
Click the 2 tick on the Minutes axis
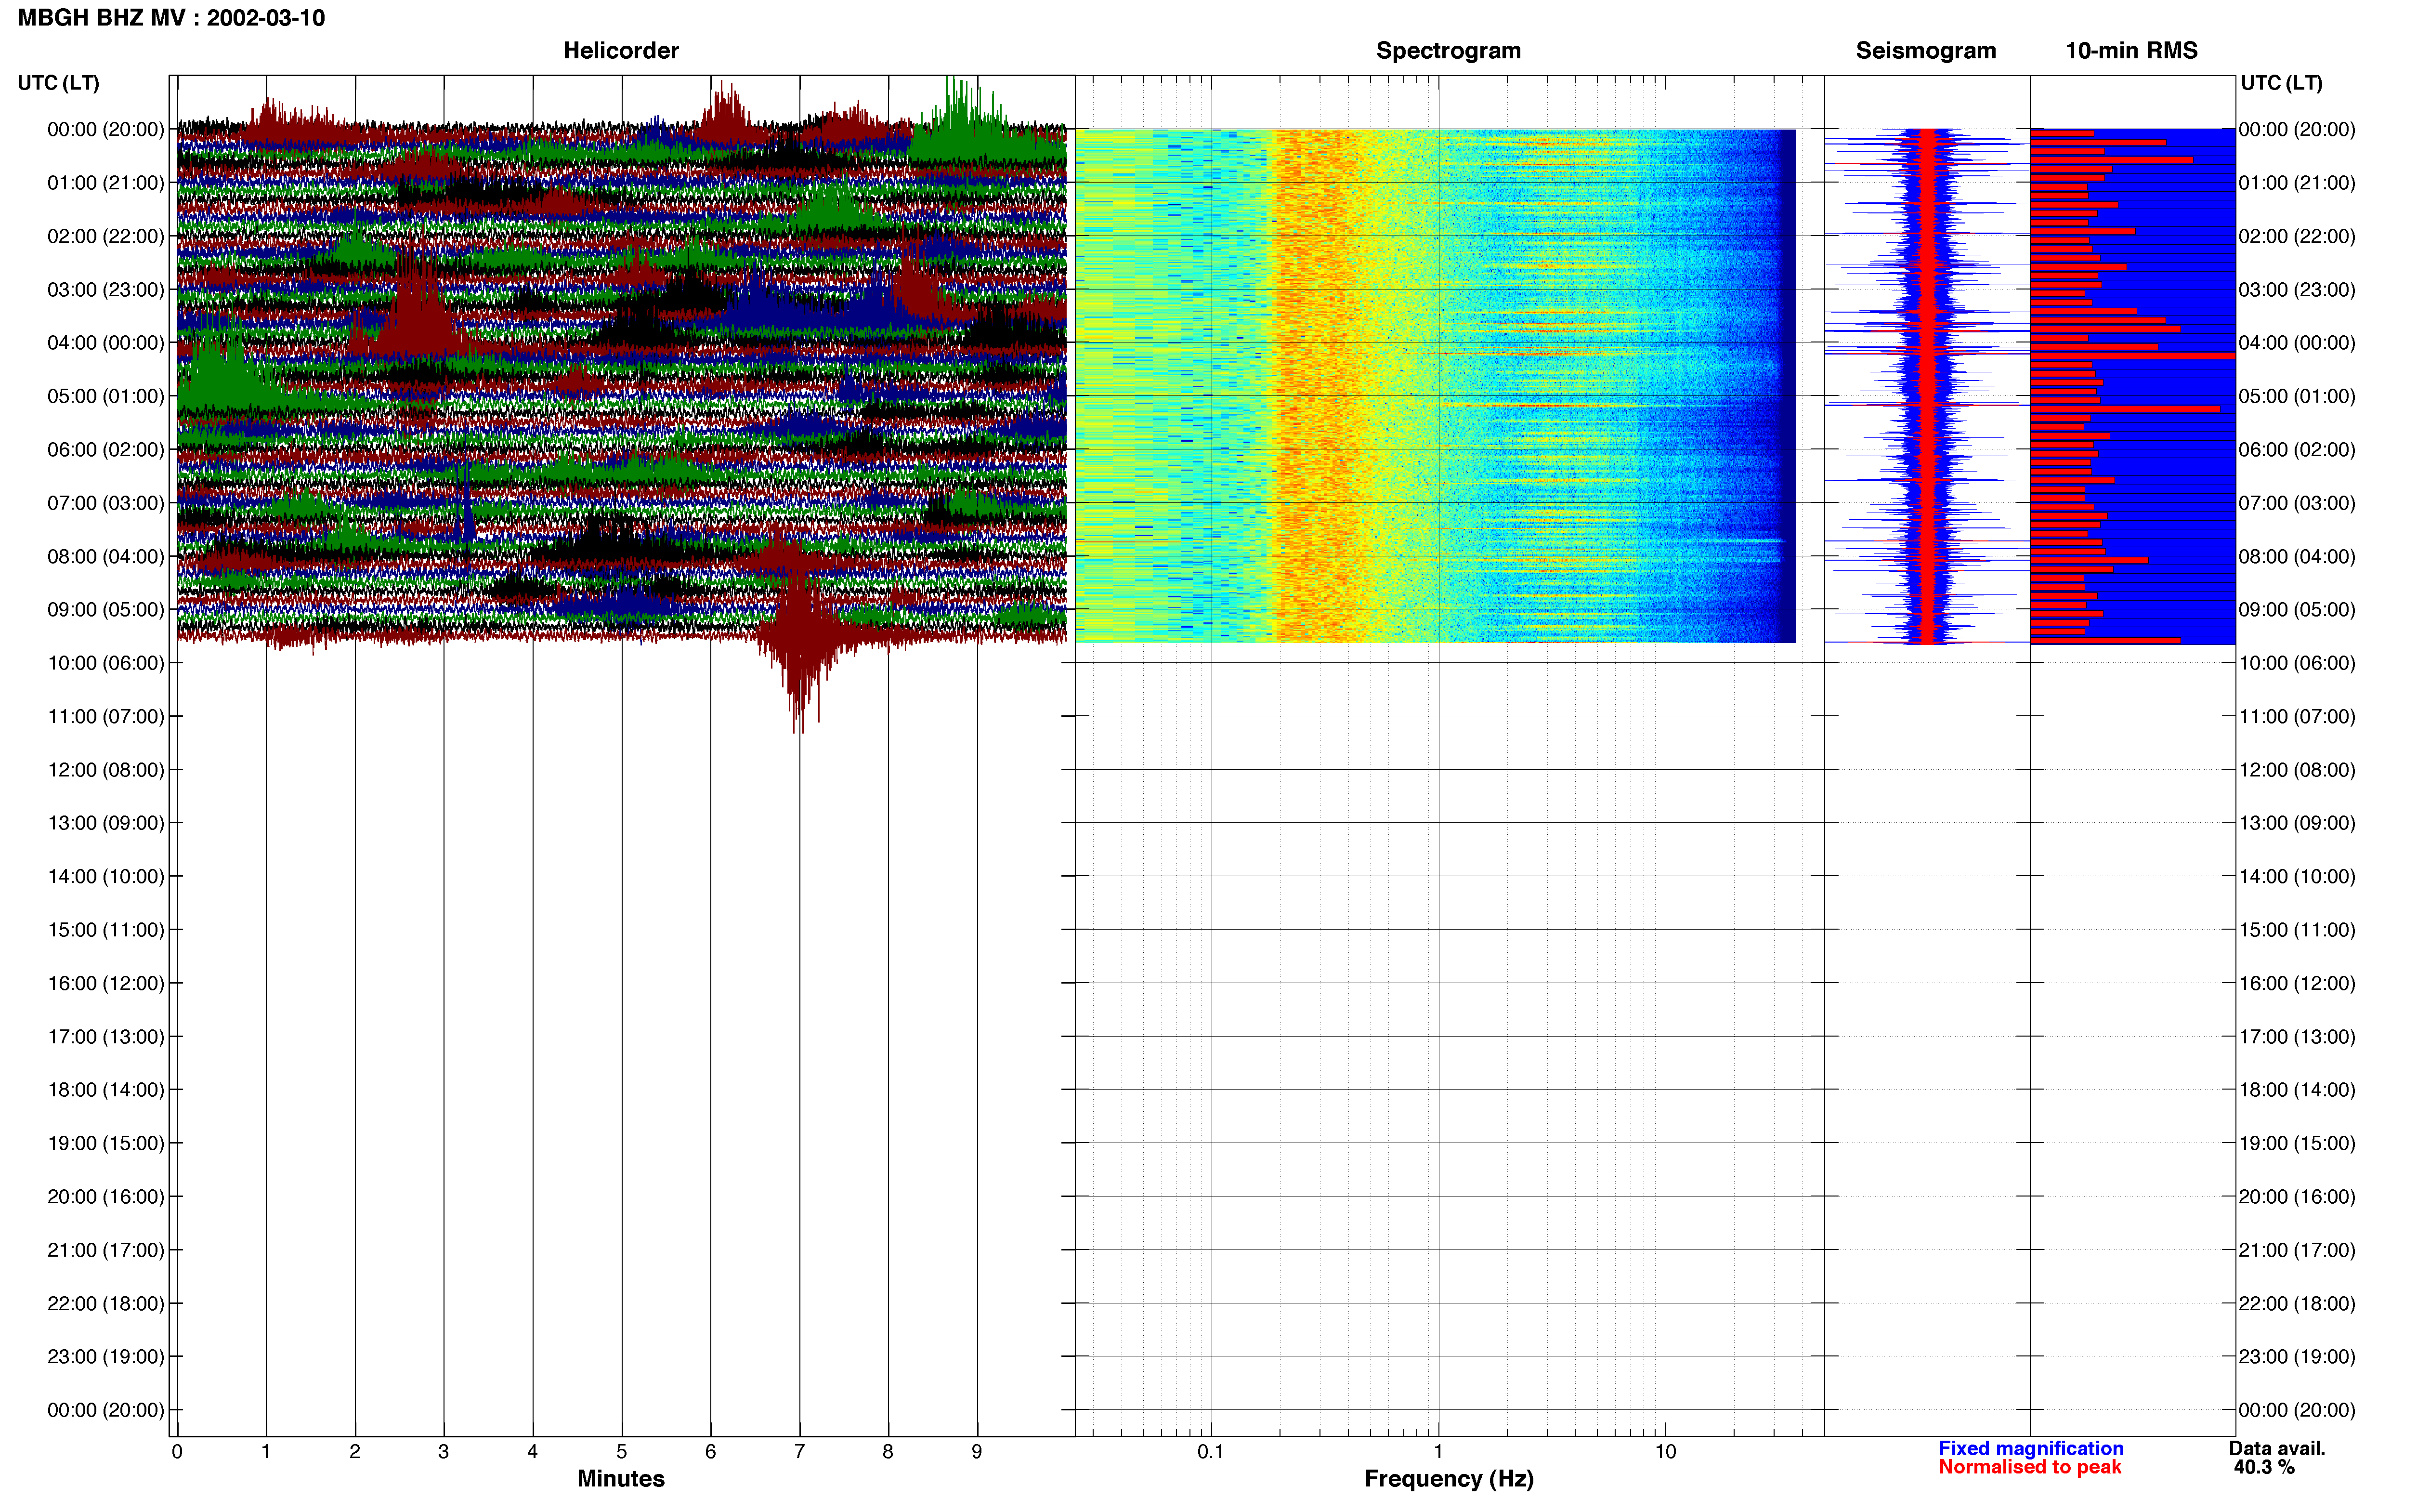click(x=355, y=1451)
